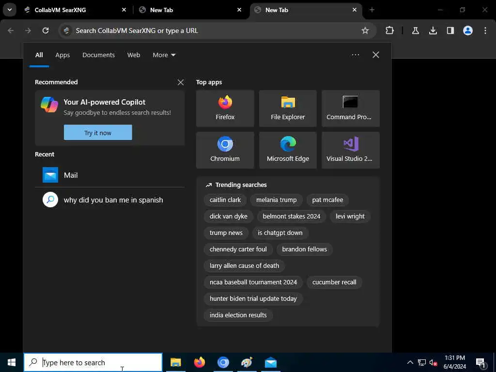Open search panel options ellipsis
Image resolution: width=496 pixels, height=372 pixels.
(355, 55)
